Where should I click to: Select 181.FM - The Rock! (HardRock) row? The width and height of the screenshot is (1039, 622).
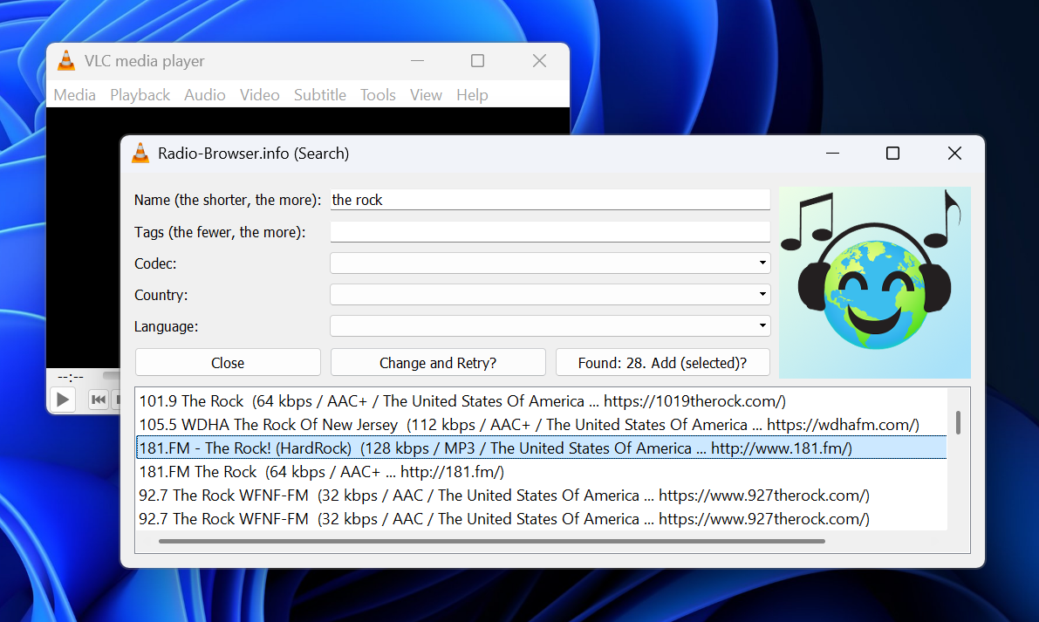(x=542, y=448)
